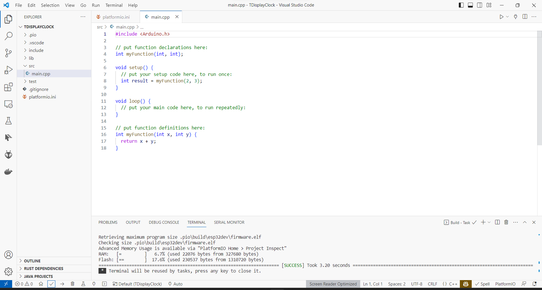Expand the include folder
The image size is (542, 290).
pos(36,50)
